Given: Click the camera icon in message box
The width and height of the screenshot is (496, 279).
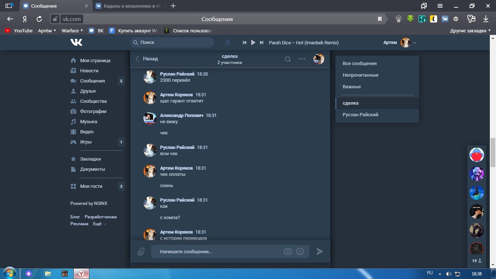Looking at the screenshot, I should [x=288, y=251].
